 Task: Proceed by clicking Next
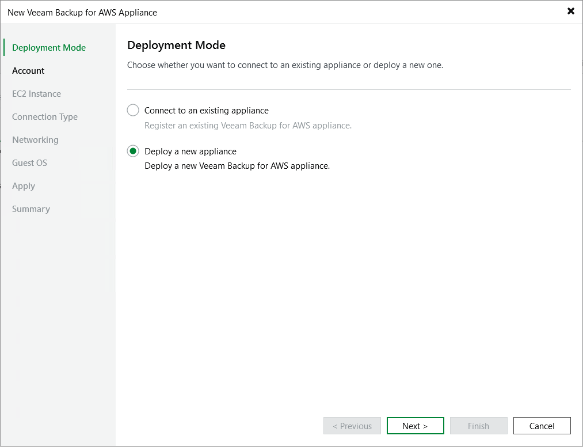click(x=415, y=426)
